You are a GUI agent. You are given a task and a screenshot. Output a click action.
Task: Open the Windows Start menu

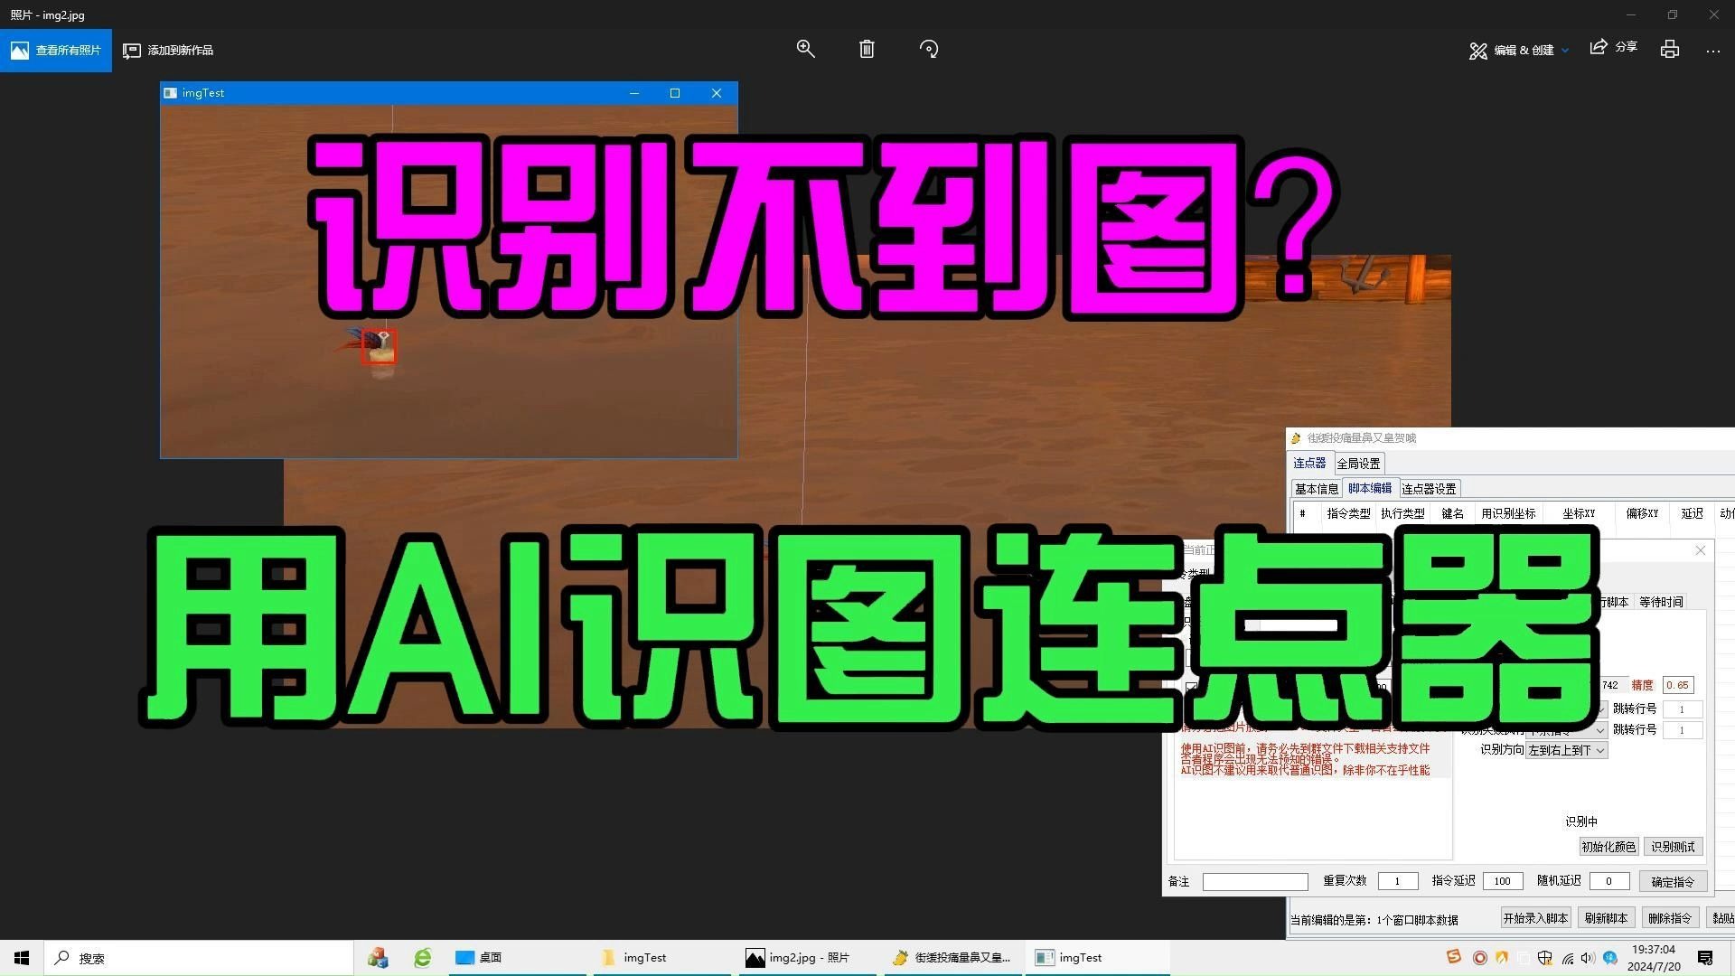pyautogui.click(x=22, y=958)
